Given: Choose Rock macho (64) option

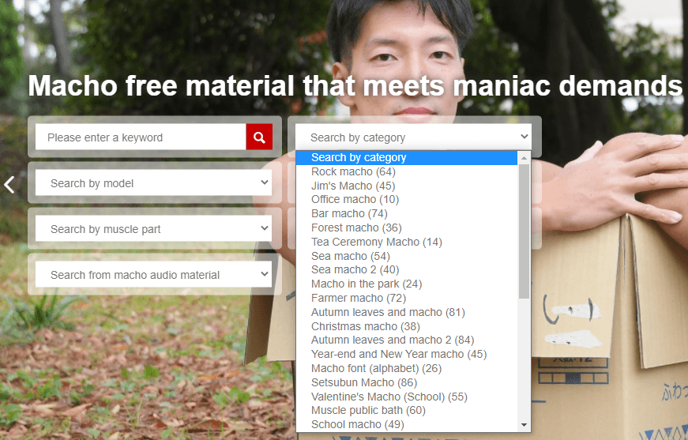Looking at the screenshot, I should click(x=407, y=171).
